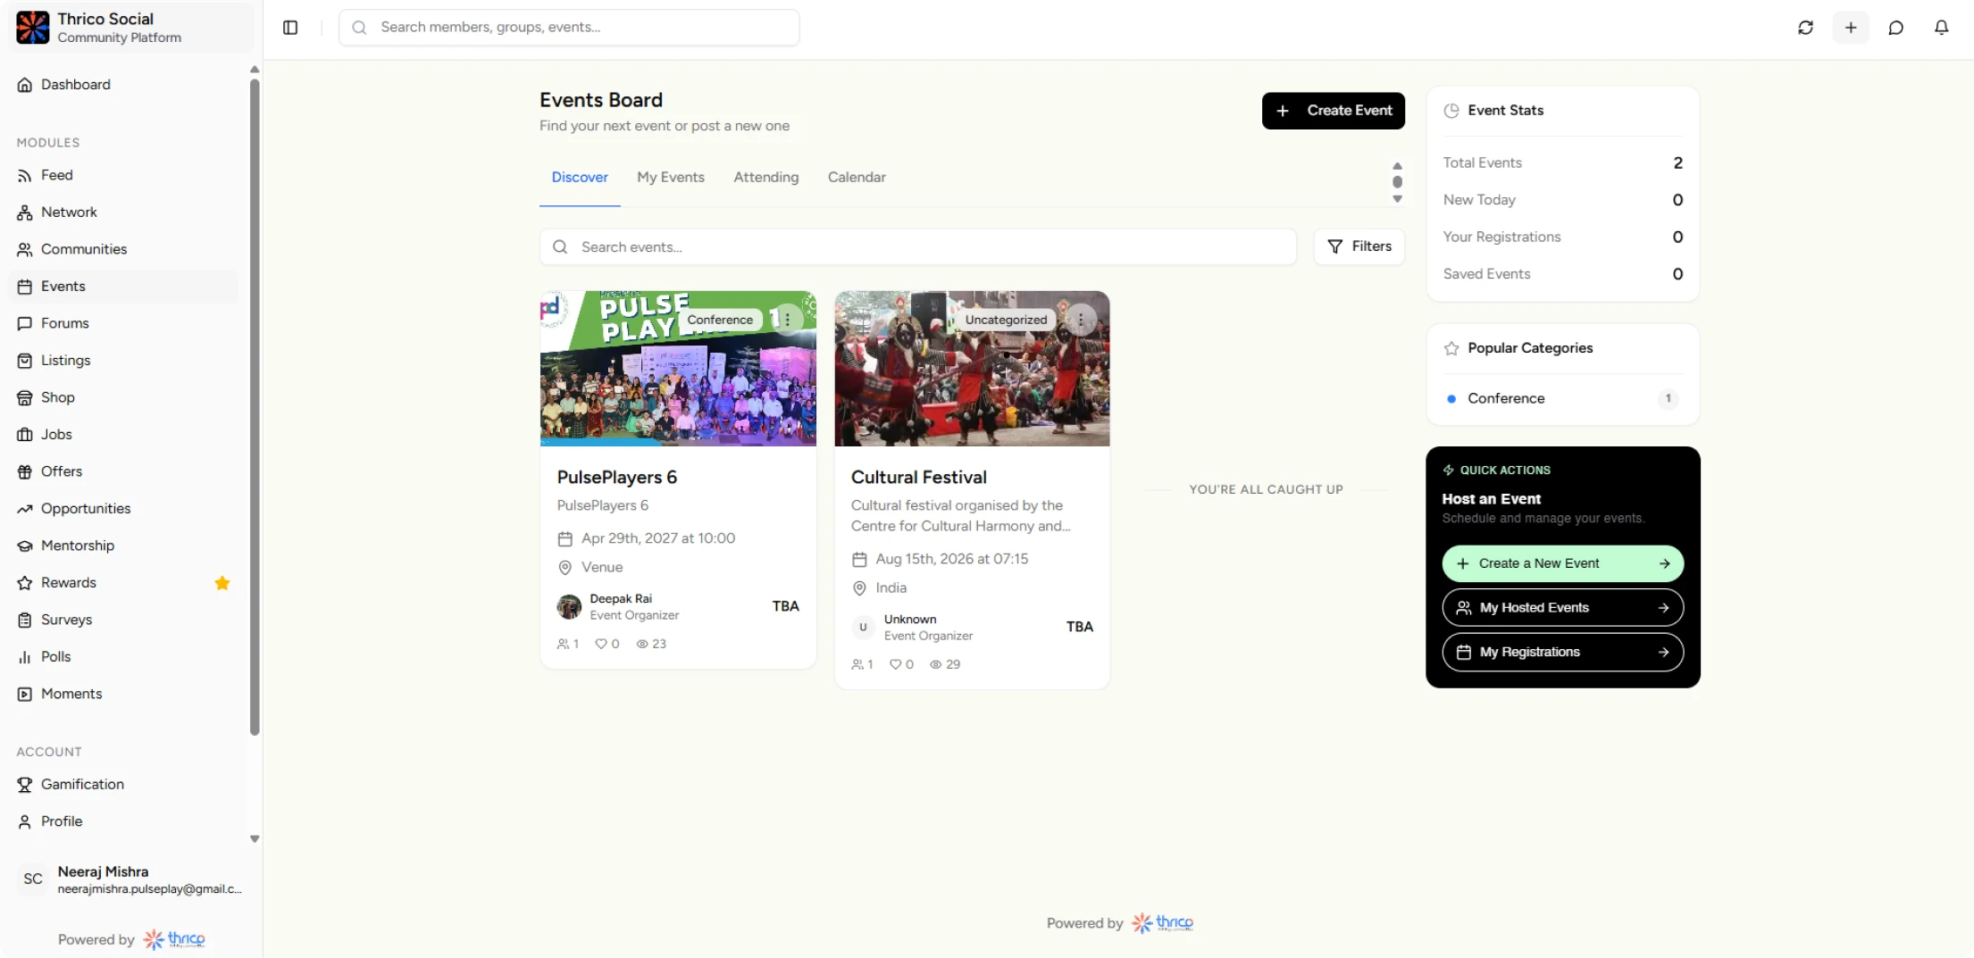Open Shop module

pos(125,397)
